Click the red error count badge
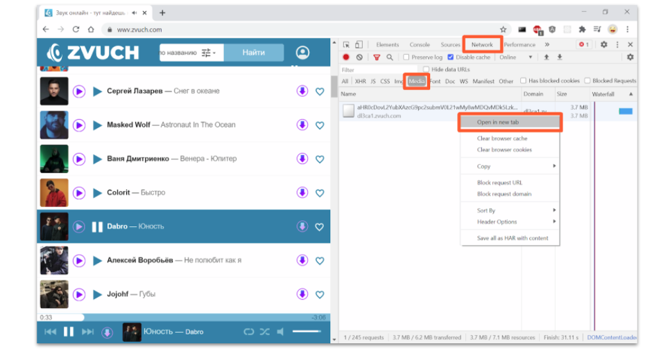This screenshot has height=353, width=670. 584,44
